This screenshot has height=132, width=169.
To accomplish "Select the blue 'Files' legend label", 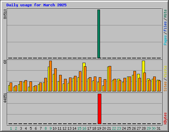I will pos(165,26).
